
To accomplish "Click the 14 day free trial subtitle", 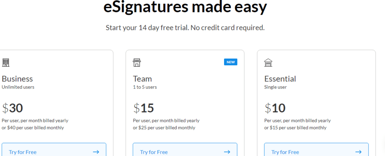I will tap(185, 27).
